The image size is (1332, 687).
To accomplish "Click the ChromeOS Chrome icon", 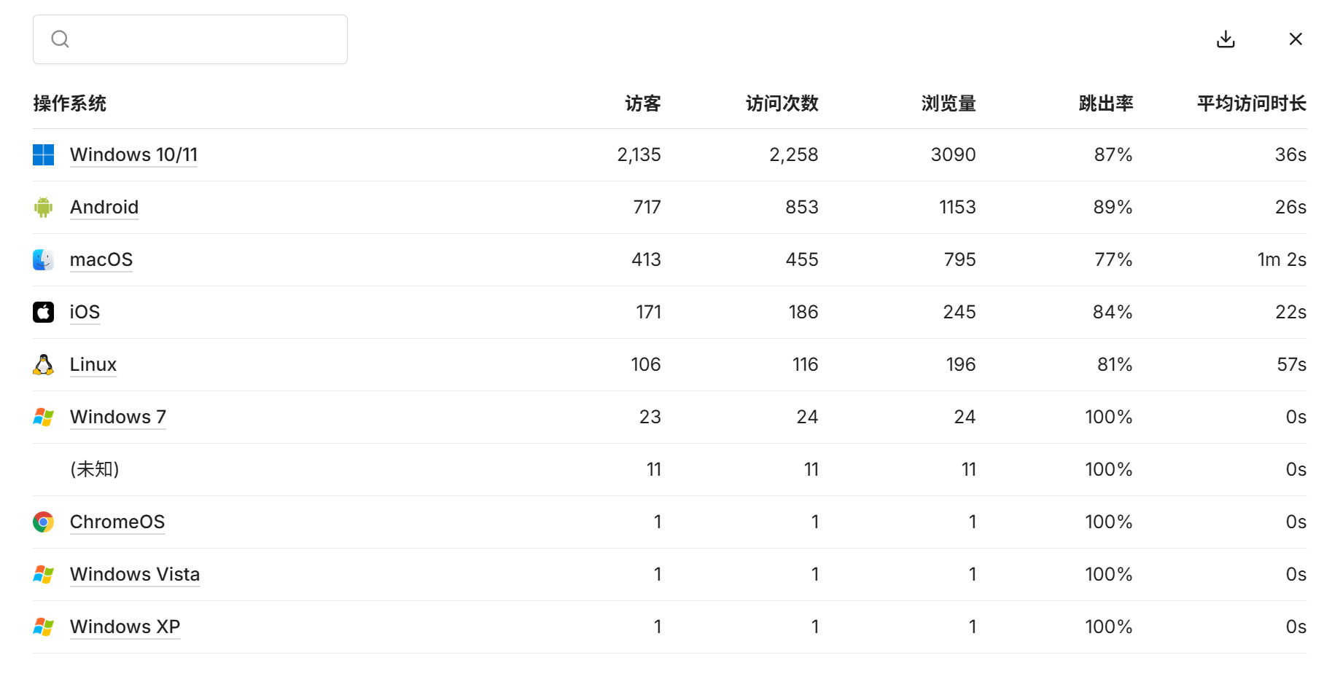I will click(44, 522).
